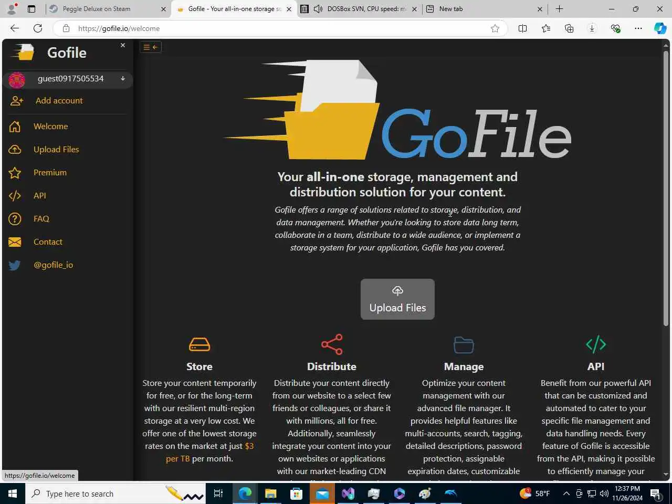Click the orange Store drive icon

[x=199, y=344]
